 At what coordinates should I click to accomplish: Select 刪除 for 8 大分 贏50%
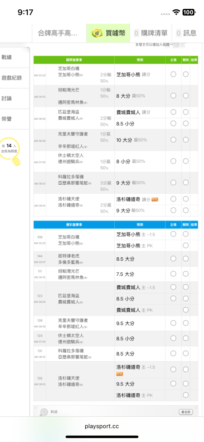(x=186, y=95)
